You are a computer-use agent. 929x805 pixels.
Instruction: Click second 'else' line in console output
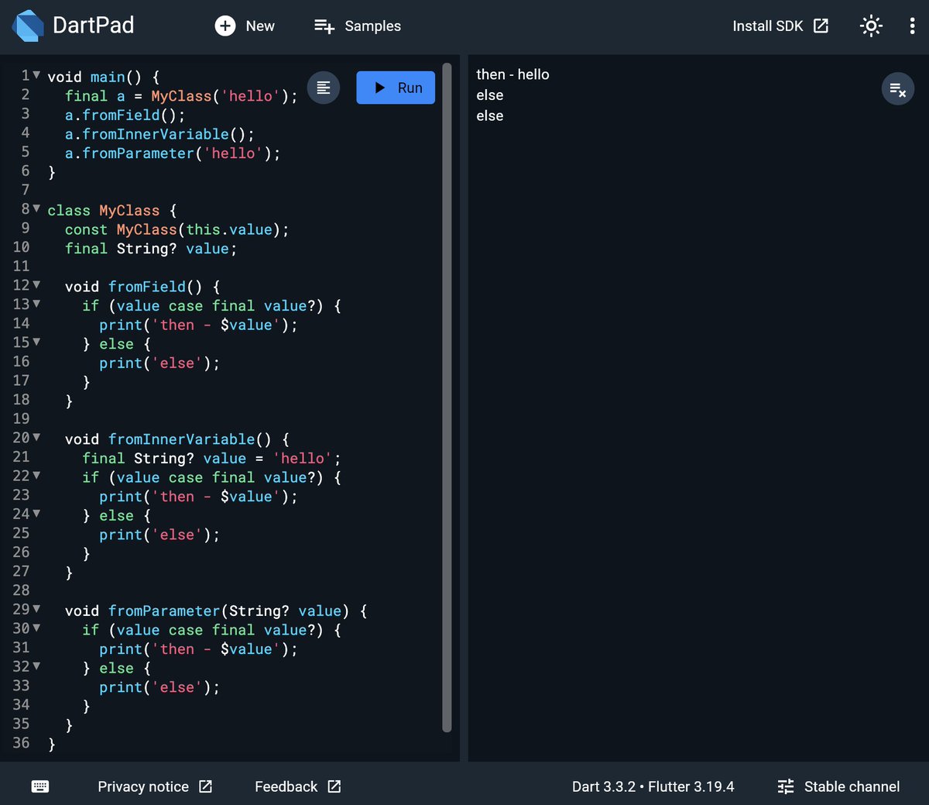(x=489, y=95)
